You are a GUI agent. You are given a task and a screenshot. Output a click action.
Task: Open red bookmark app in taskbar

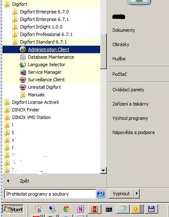pos(95,209)
